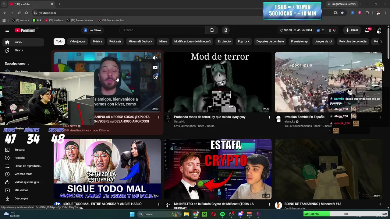Open the Mod de terror thumbnail

pyautogui.click(x=218, y=82)
